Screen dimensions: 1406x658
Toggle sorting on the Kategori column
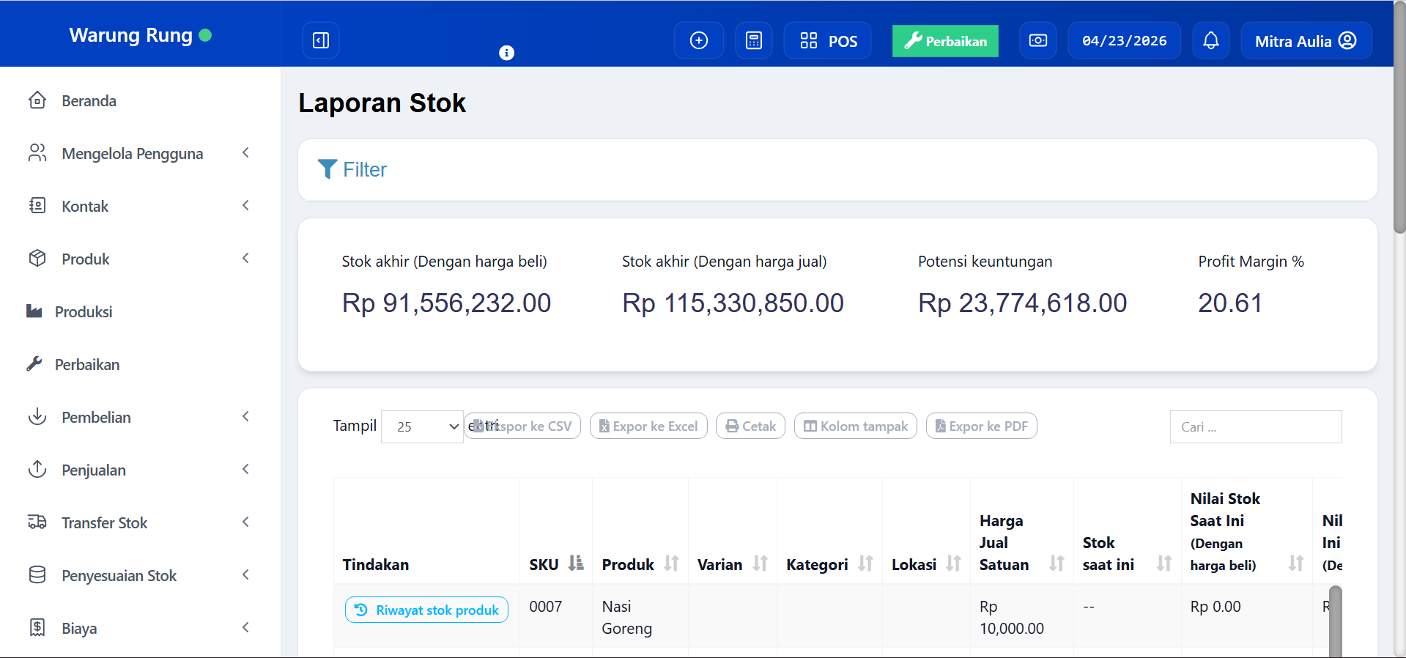pyautogui.click(x=865, y=563)
